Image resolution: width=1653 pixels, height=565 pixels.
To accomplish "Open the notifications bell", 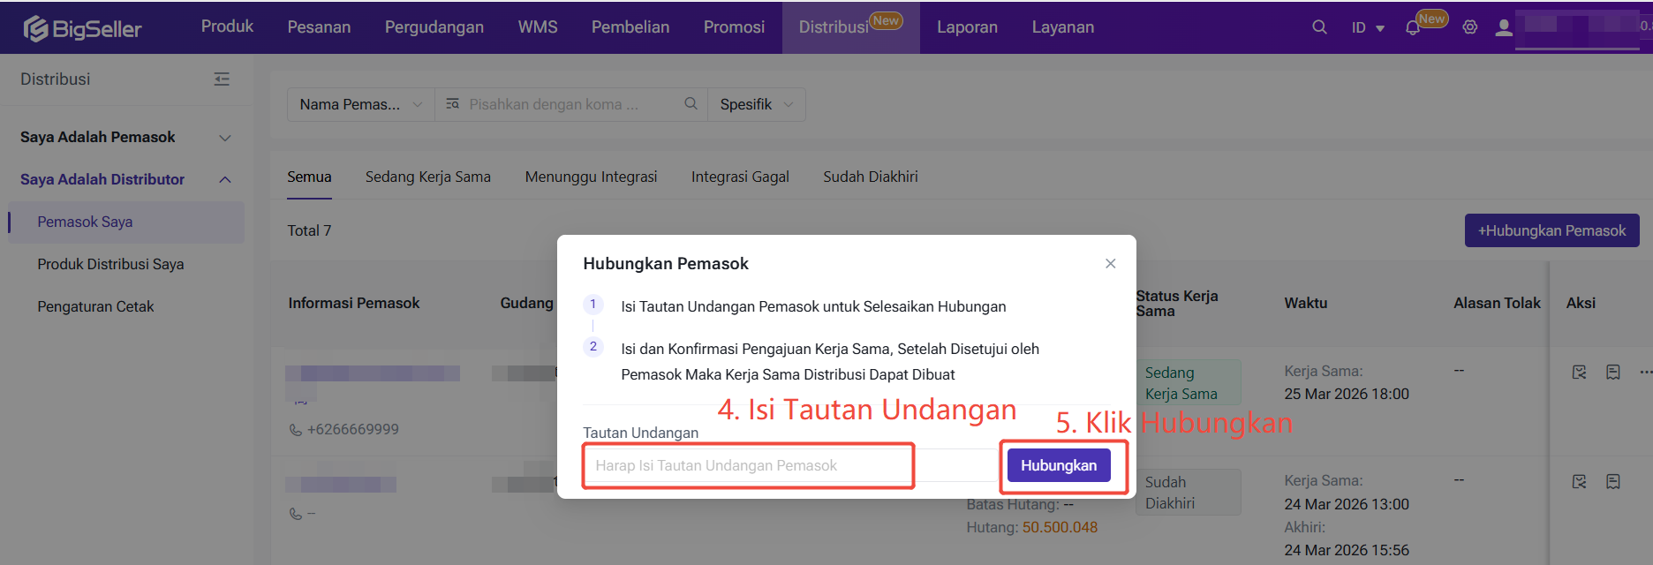I will [x=1413, y=27].
